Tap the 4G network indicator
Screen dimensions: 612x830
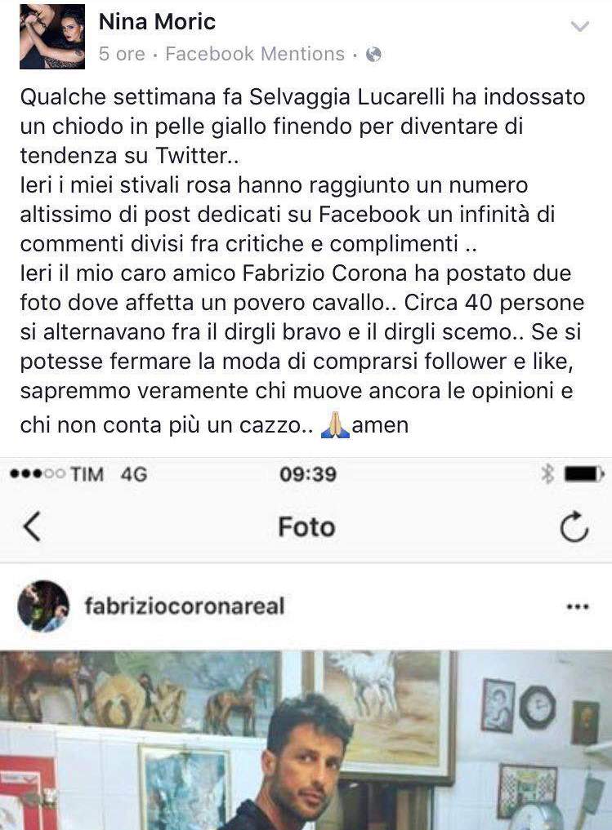pyautogui.click(x=133, y=474)
